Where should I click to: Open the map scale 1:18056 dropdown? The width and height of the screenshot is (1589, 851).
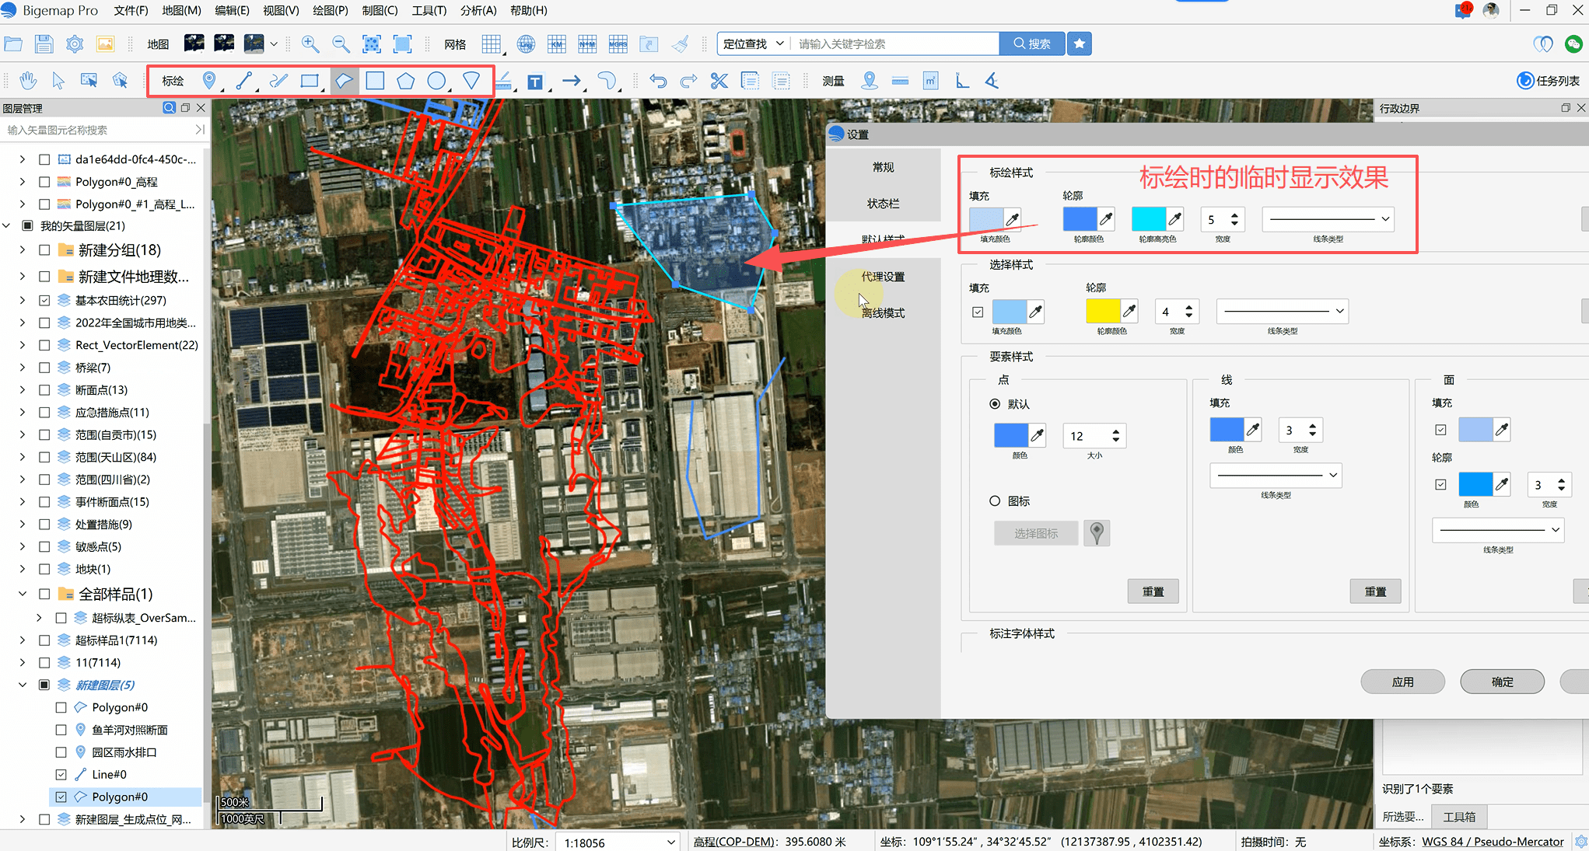618,842
